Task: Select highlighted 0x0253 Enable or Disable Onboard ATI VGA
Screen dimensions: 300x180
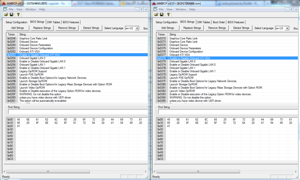Action: [x=77, y=55]
